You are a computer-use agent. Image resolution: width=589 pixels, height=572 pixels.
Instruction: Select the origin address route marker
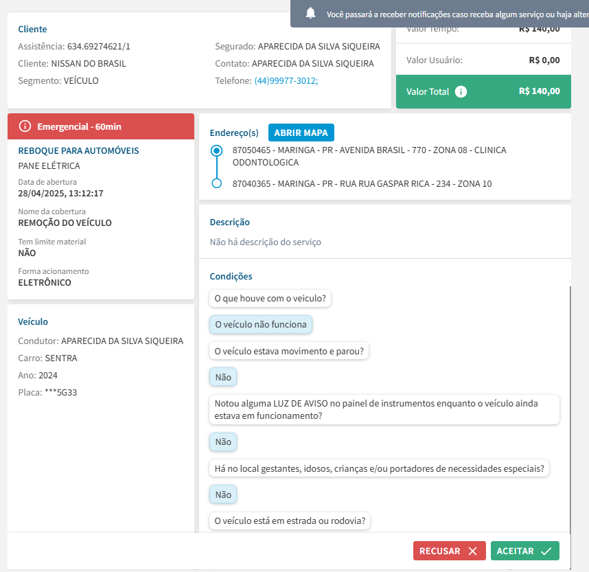(217, 150)
